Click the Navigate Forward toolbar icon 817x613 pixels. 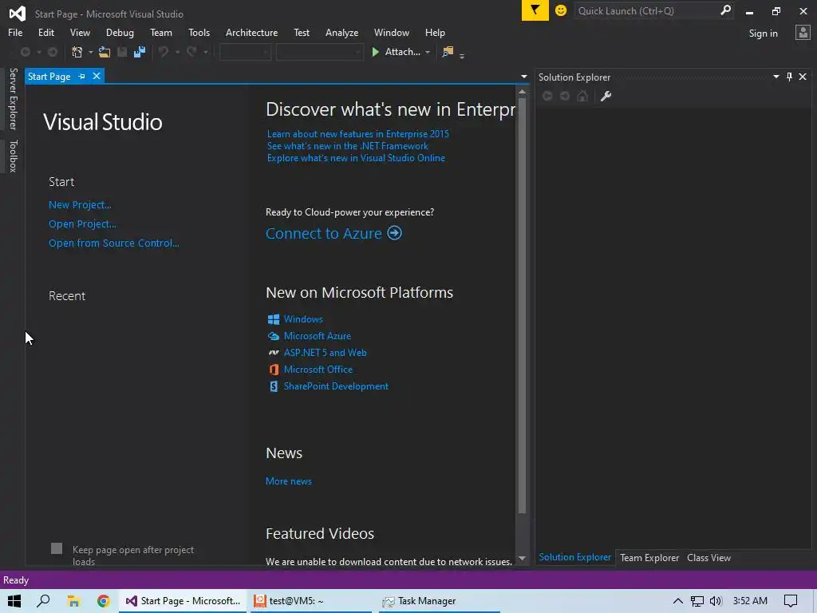(53, 52)
